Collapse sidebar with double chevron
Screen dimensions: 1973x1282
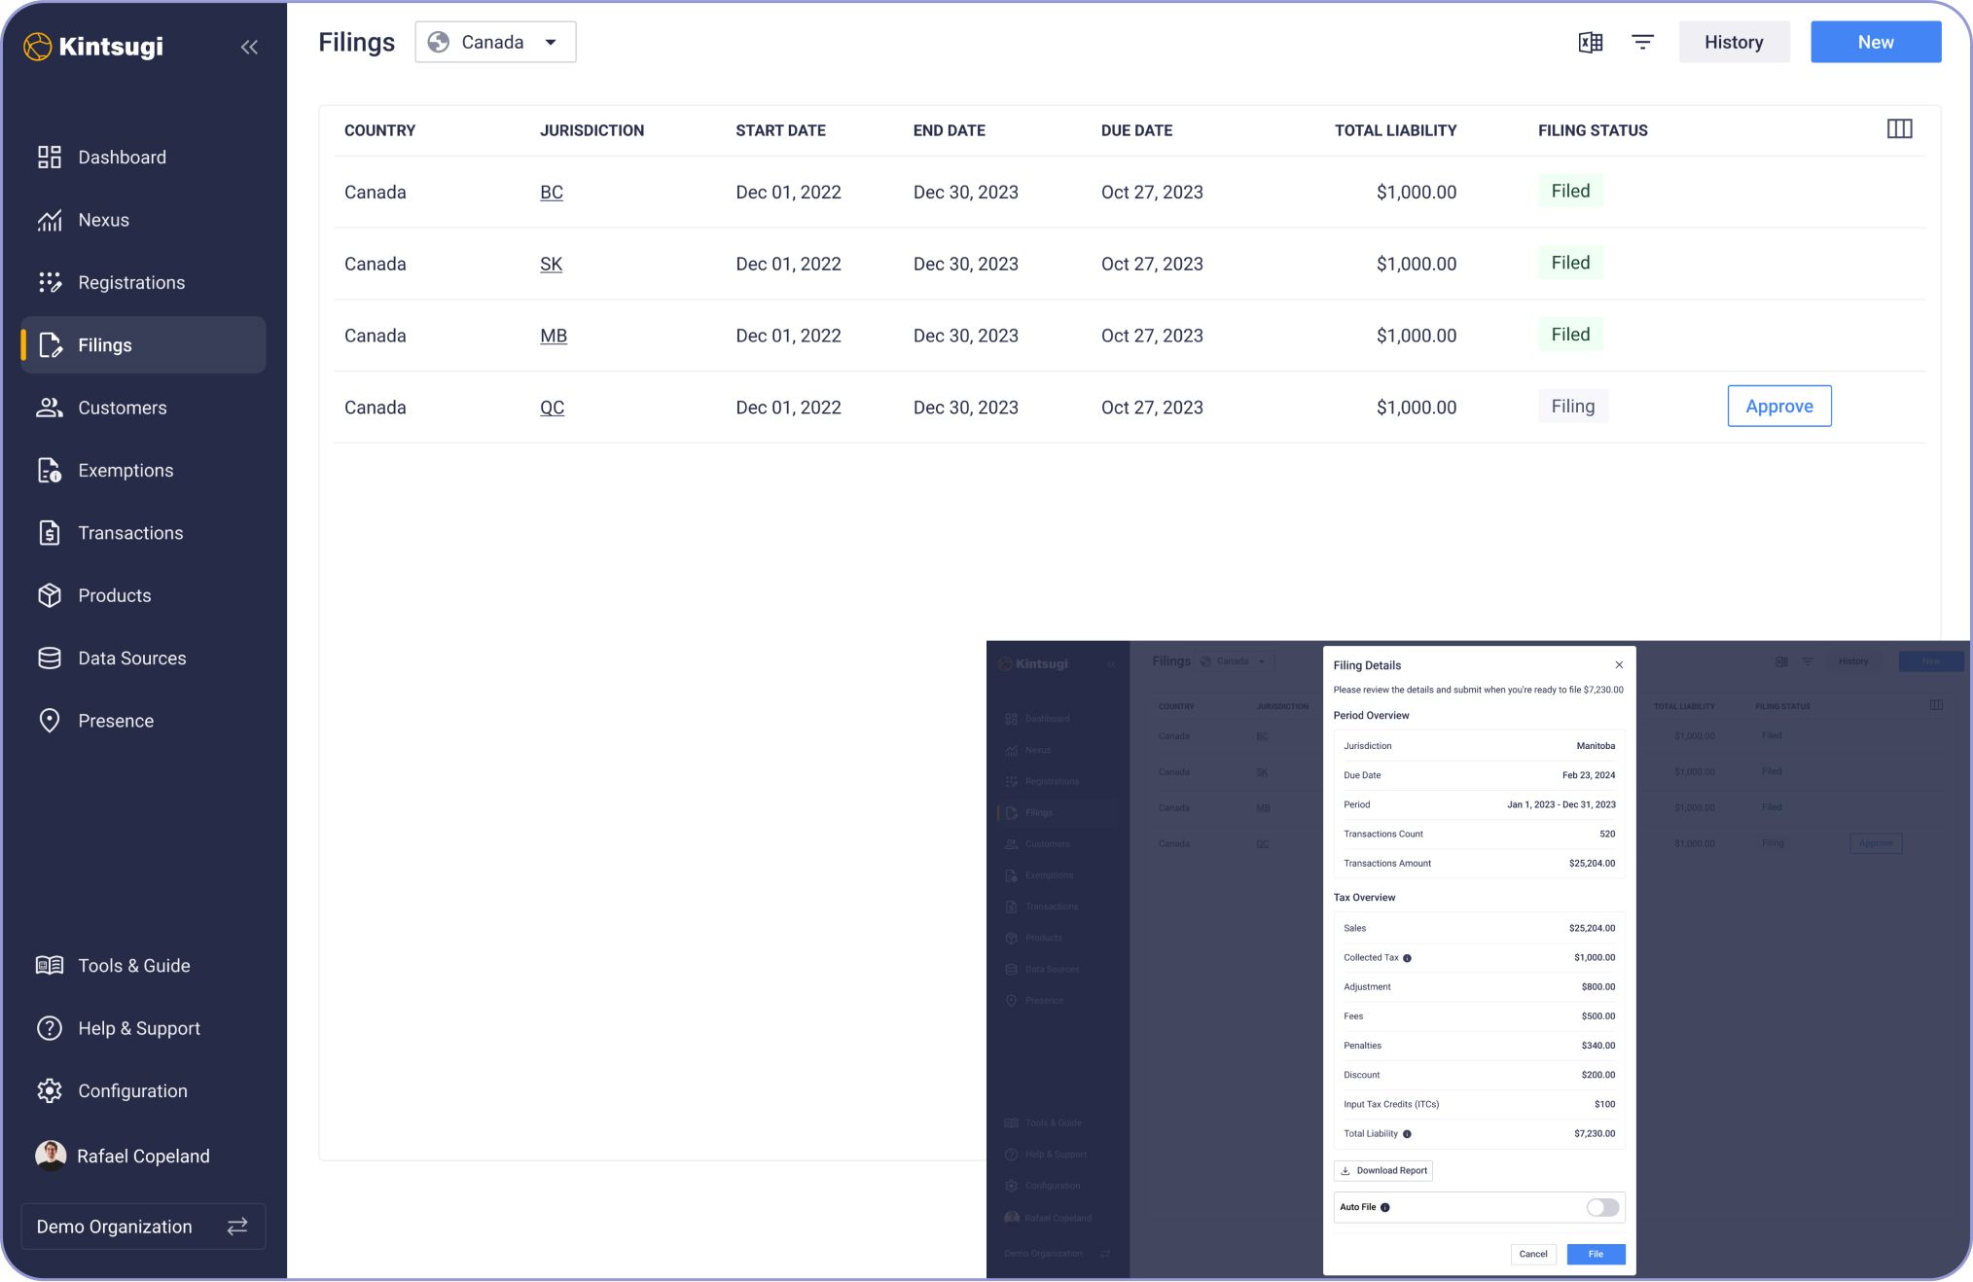coord(249,47)
